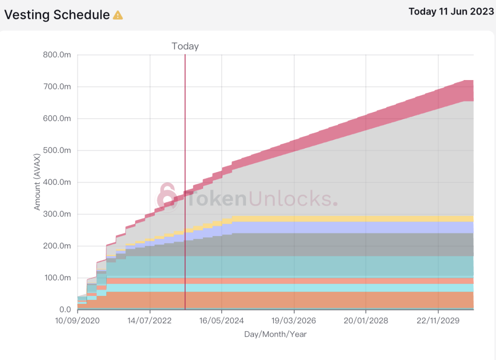Click the TokenUnlocks padlock watermark logo
496x360 pixels.
167,198
